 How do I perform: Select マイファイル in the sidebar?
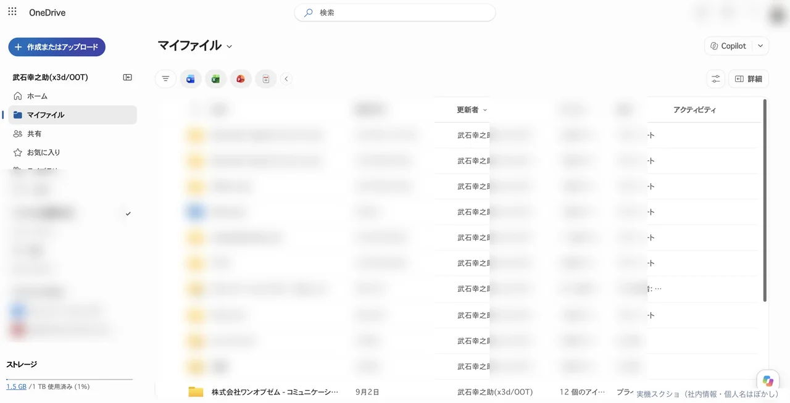(72, 115)
